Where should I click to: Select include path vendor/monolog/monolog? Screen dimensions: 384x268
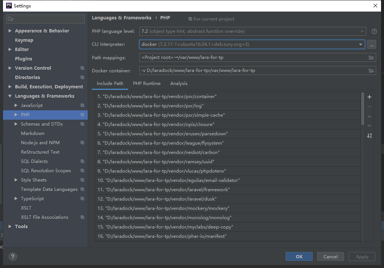pyautogui.click(x=228, y=217)
